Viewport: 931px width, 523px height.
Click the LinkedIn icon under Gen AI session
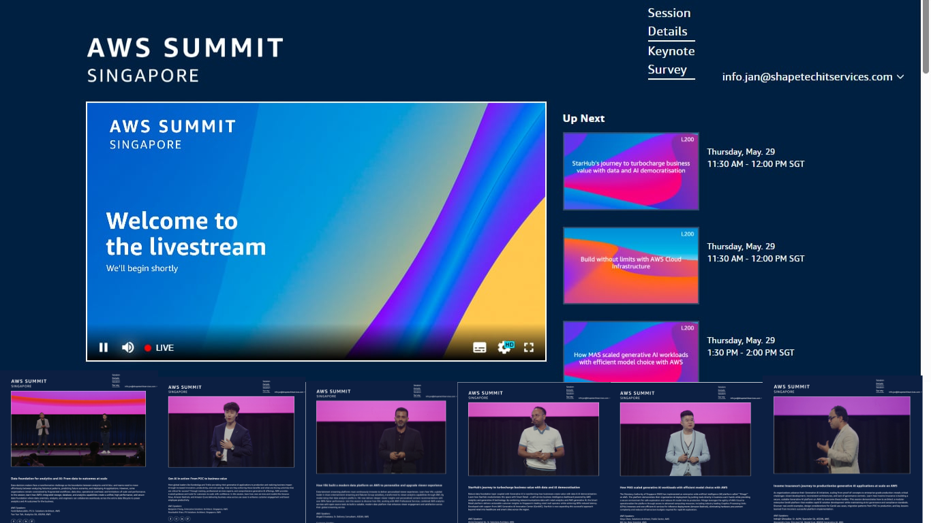[182, 520]
